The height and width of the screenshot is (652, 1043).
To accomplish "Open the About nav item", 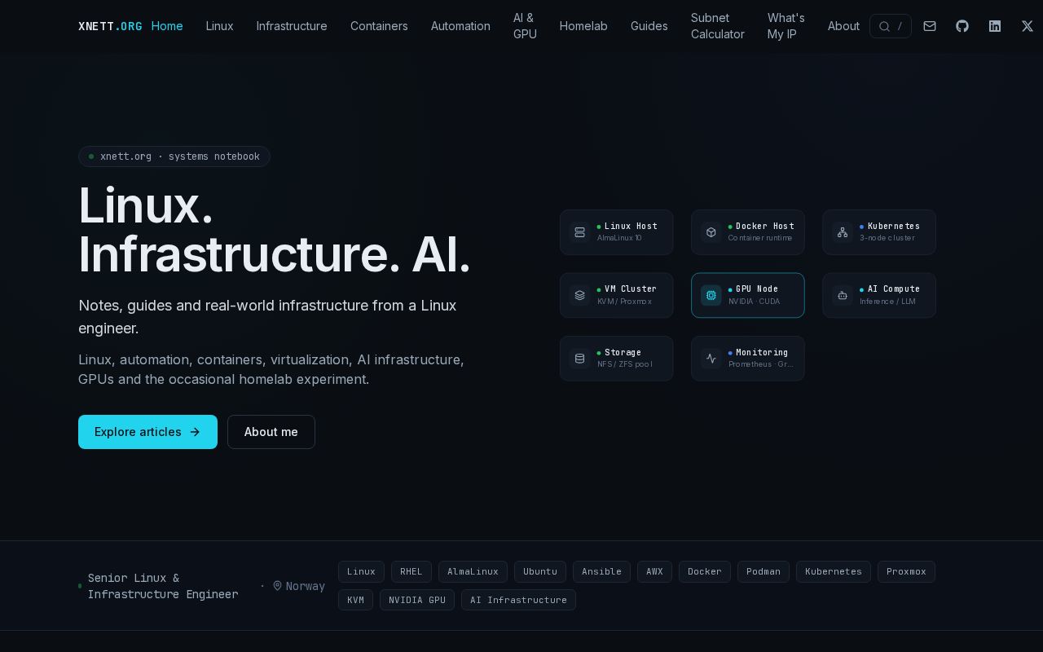I will click(x=843, y=26).
